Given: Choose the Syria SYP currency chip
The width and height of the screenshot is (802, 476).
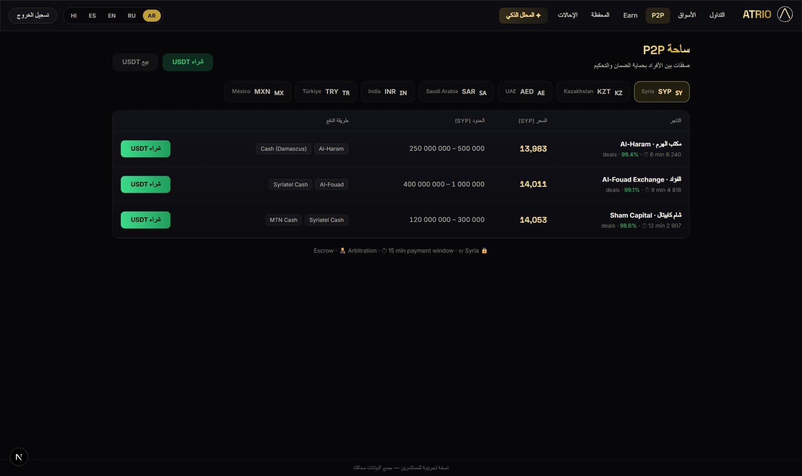Looking at the screenshot, I should [662, 92].
